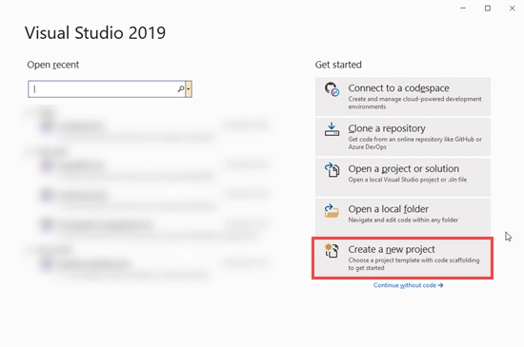
Task: Click the 'Get code from an online repository' description
Action: 414,143
